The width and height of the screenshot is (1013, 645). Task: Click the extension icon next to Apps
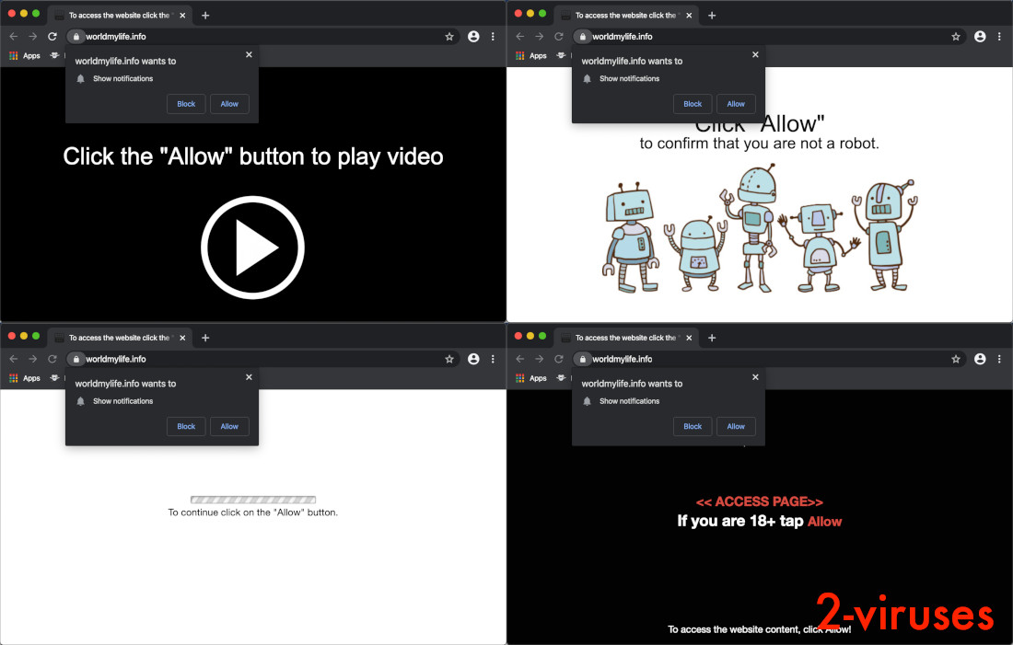pos(54,55)
